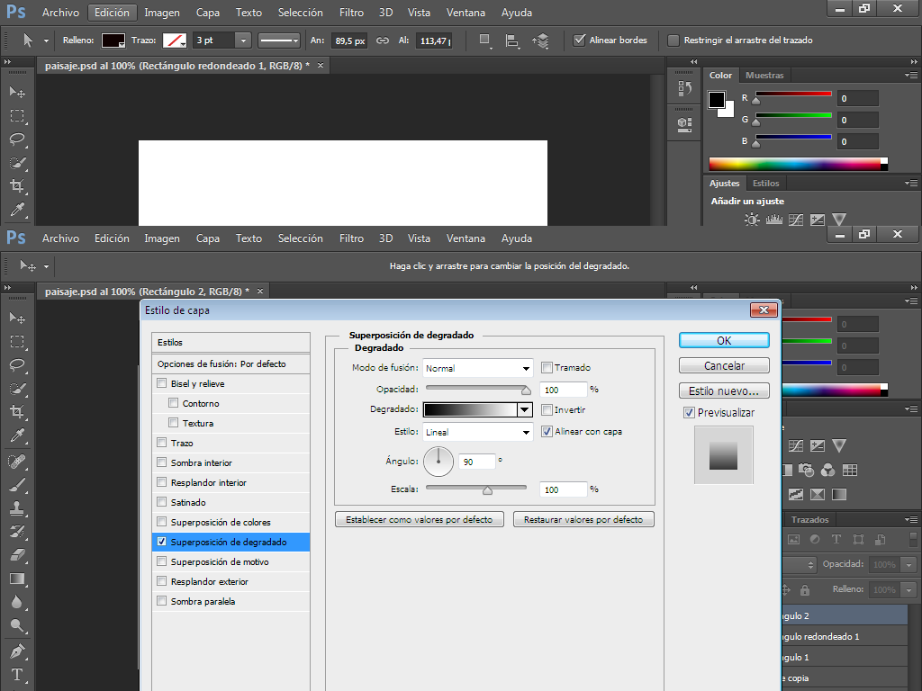Viewport: 922px width, 691px height.
Task: Open the tool preset picker arrow in upper window
Action: (46, 40)
